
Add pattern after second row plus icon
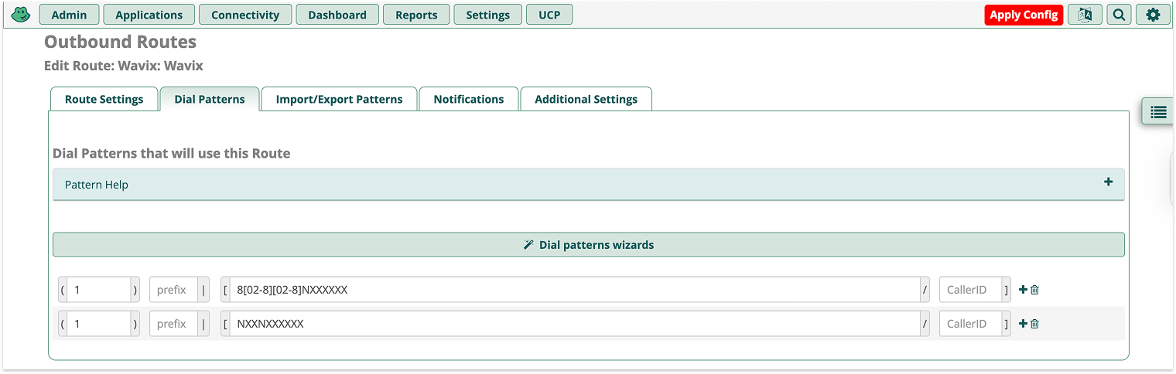click(1023, 324)
